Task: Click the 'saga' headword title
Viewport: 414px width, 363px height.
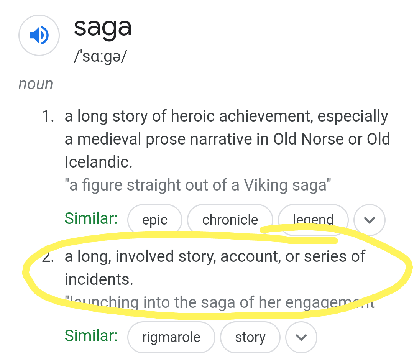Action: click(103, 28)
